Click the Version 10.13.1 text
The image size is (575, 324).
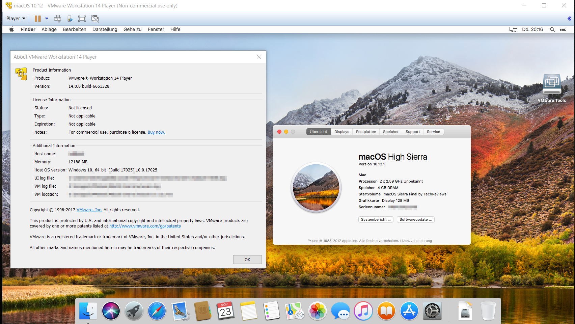(x=372, y=164)
